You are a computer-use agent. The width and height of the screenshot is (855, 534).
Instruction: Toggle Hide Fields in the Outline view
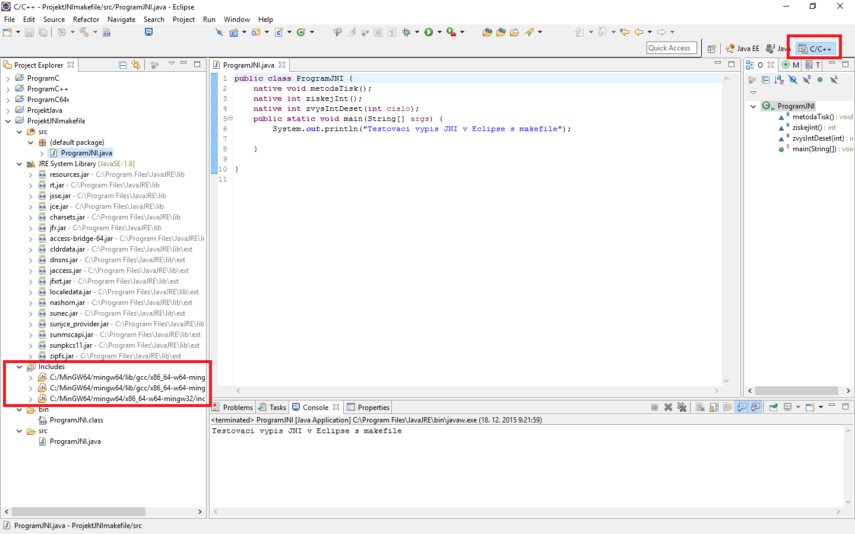click(793, 80)
